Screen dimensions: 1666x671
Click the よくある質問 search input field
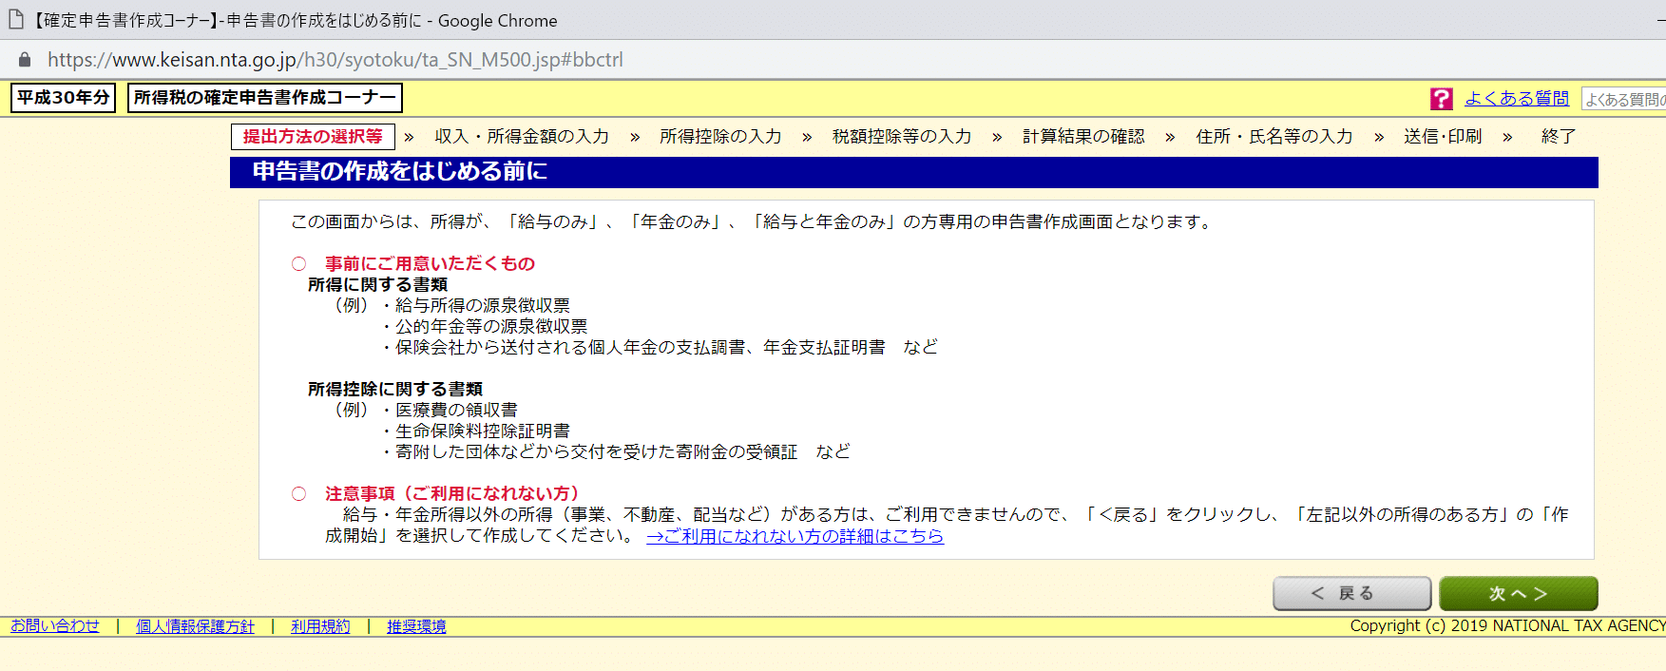(1623, 99)
